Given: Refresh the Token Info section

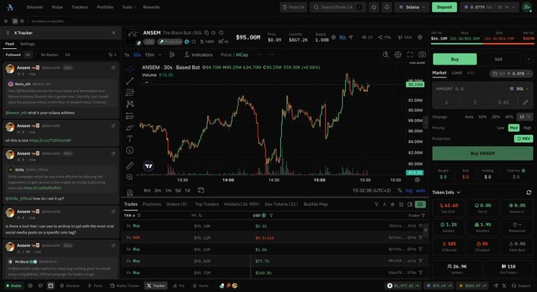Looking at the screenshot, I should (x=529, y=193).
